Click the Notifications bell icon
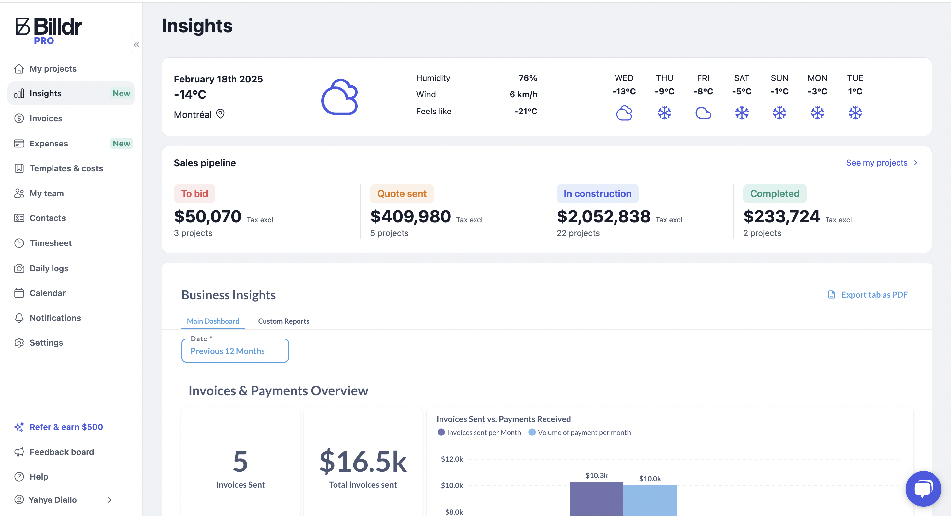Viewport: 951px width, 516px height. tap(19, 318)
